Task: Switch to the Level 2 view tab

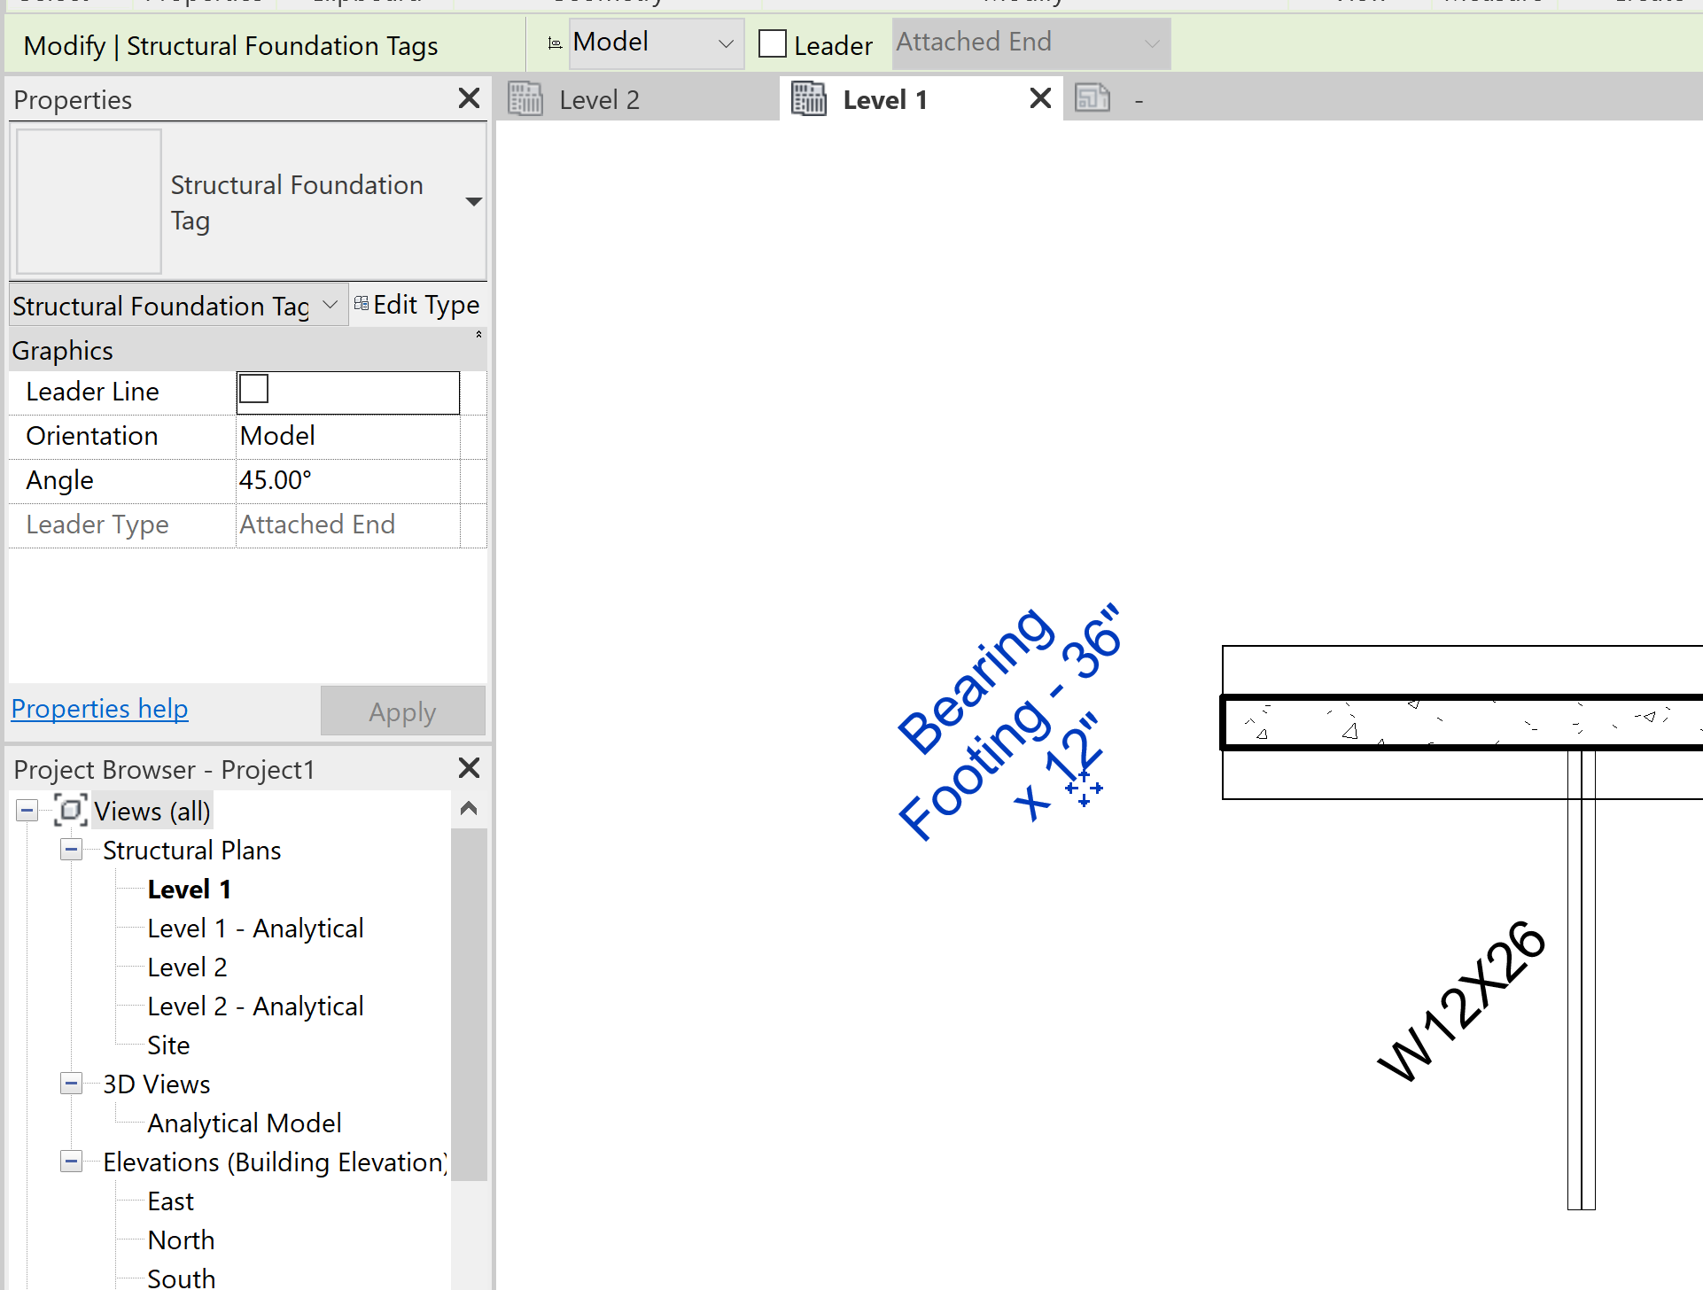Action: click(x=600, y=98)
